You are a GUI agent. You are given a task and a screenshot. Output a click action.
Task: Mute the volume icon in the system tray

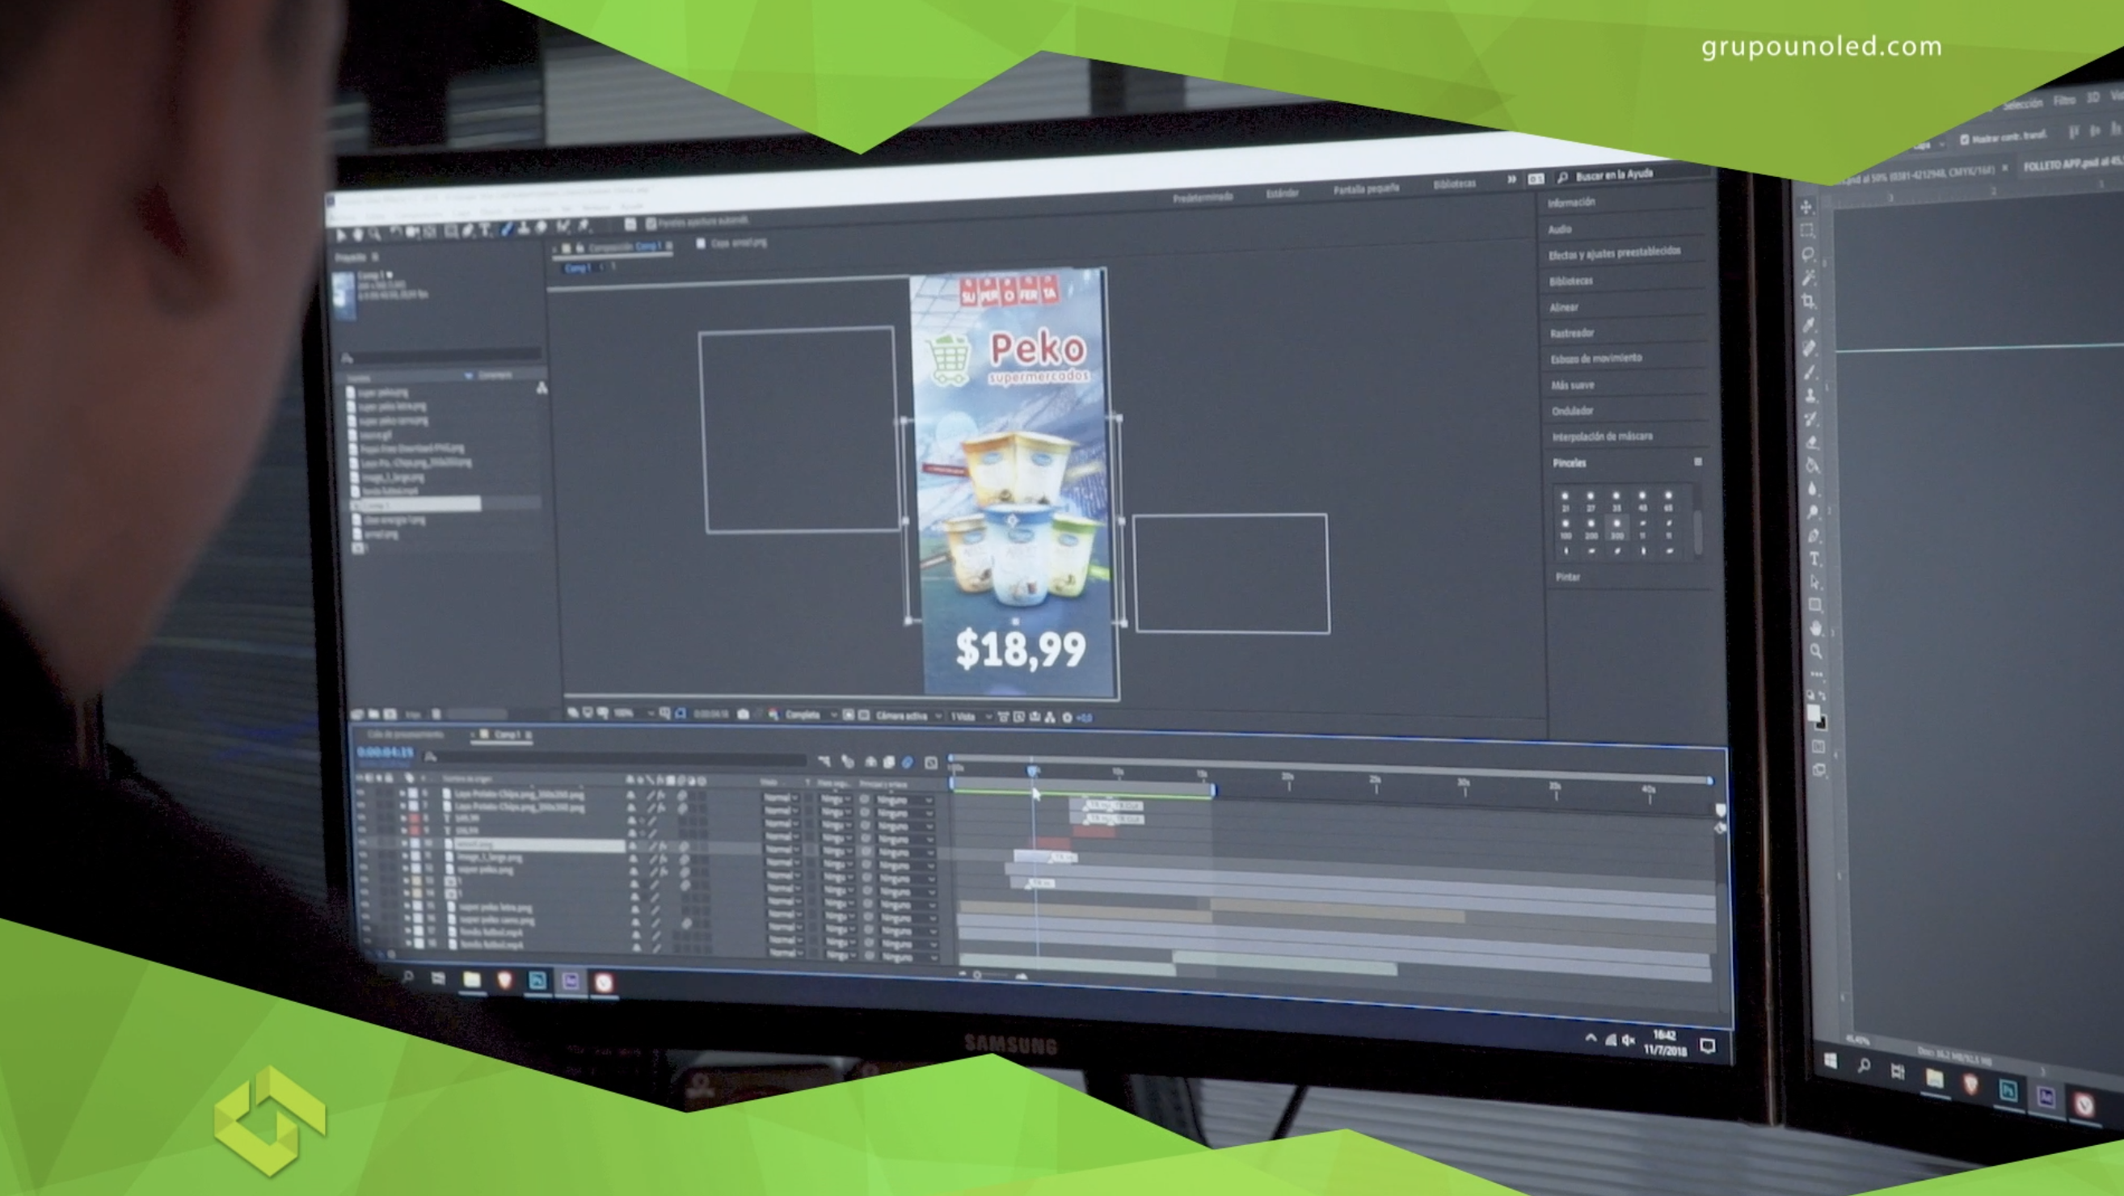pyautogui.click(x=1629, y=1040)
